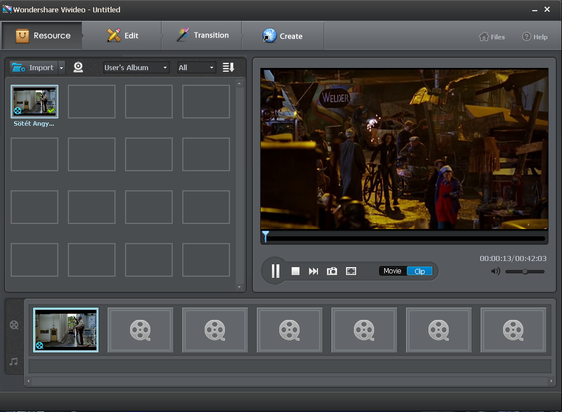Switch preview to Clip mode
Image resolution: width=562 pixels, height=412 pixels.
pos(420,271)
